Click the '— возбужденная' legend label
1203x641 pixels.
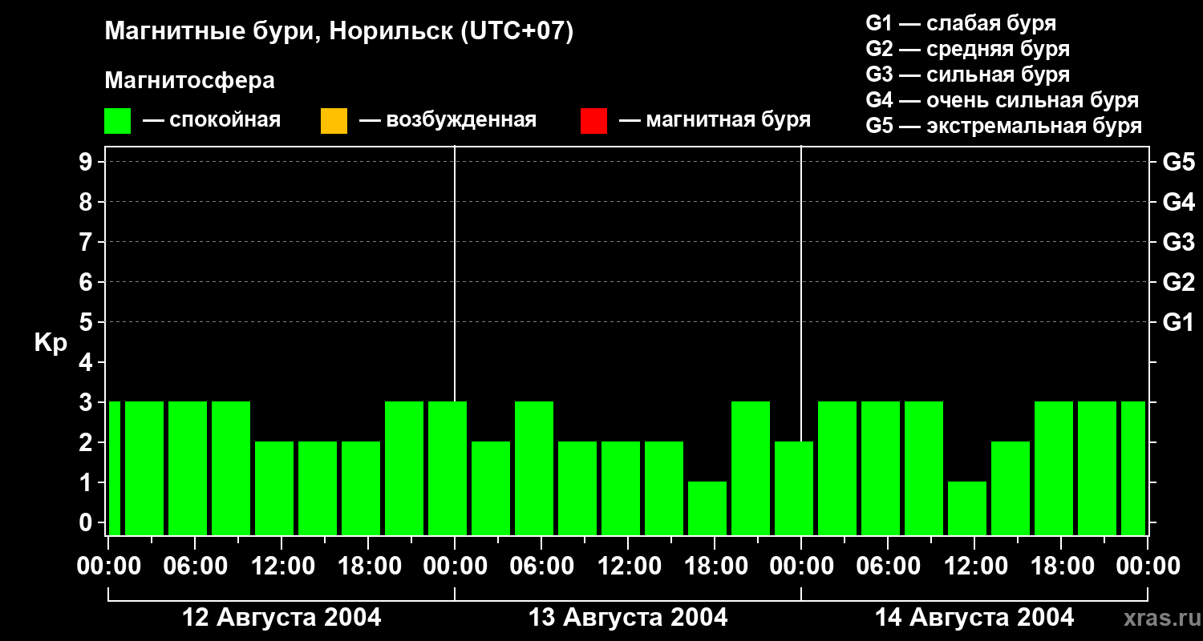coord(448,120)
